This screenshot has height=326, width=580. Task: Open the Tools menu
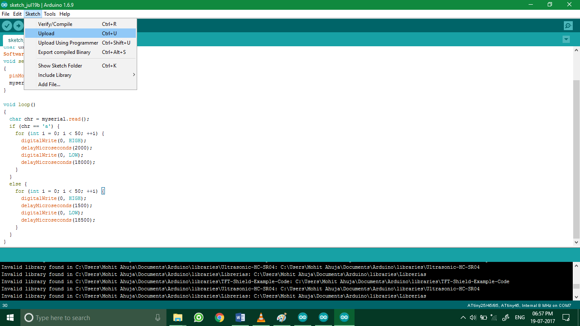point(50,14)
